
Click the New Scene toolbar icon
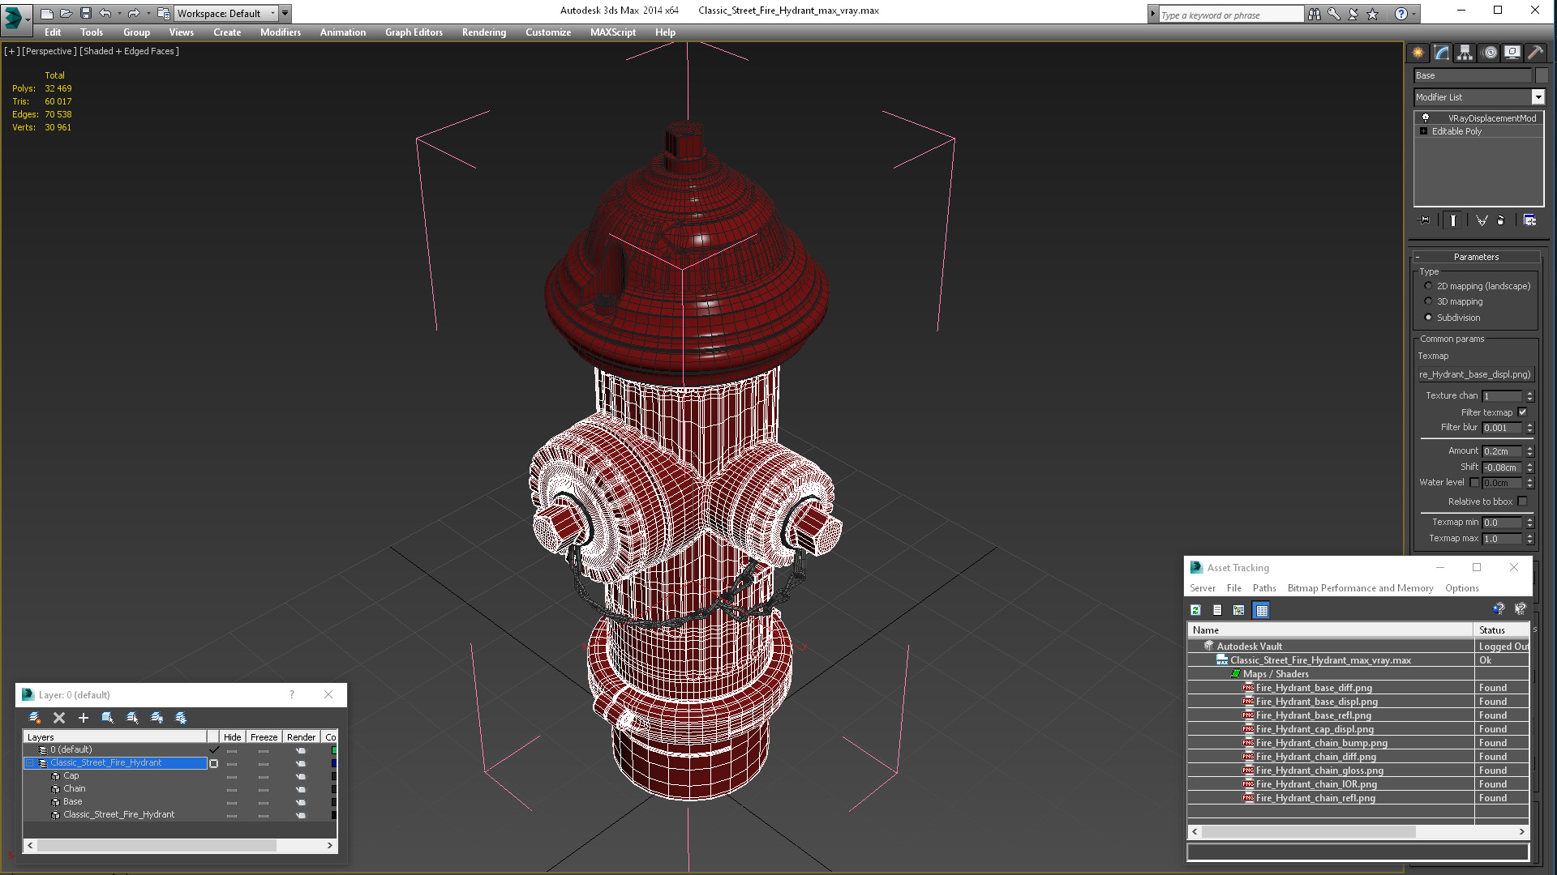(46, 13)
